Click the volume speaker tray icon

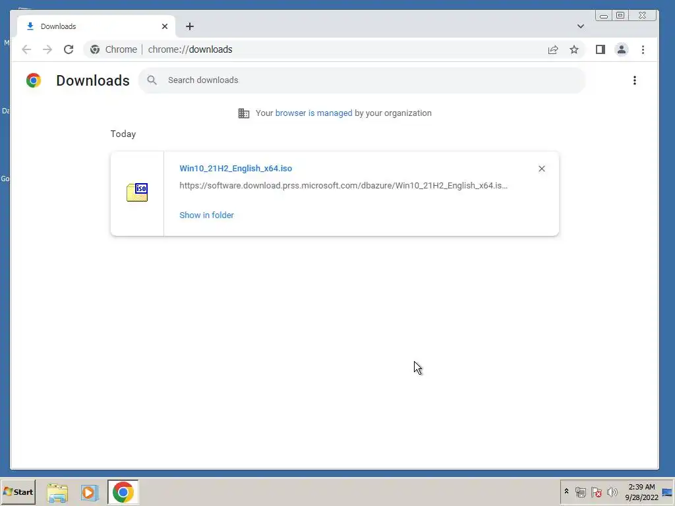pos(612,492)
